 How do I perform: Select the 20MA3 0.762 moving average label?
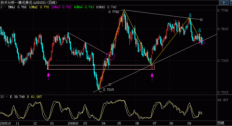pos(61,7)
